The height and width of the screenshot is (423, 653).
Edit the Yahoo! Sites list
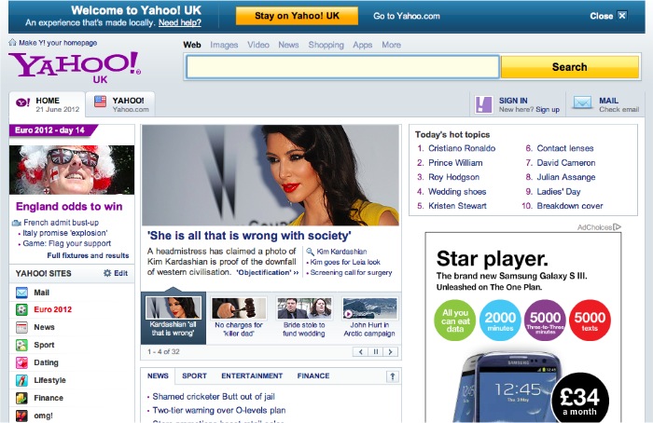pyautogui.click(x=116, y=273)
